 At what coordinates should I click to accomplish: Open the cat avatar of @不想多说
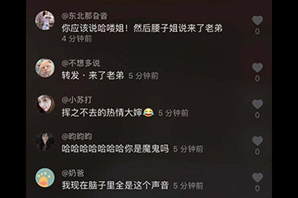click(x=45, y=68)
